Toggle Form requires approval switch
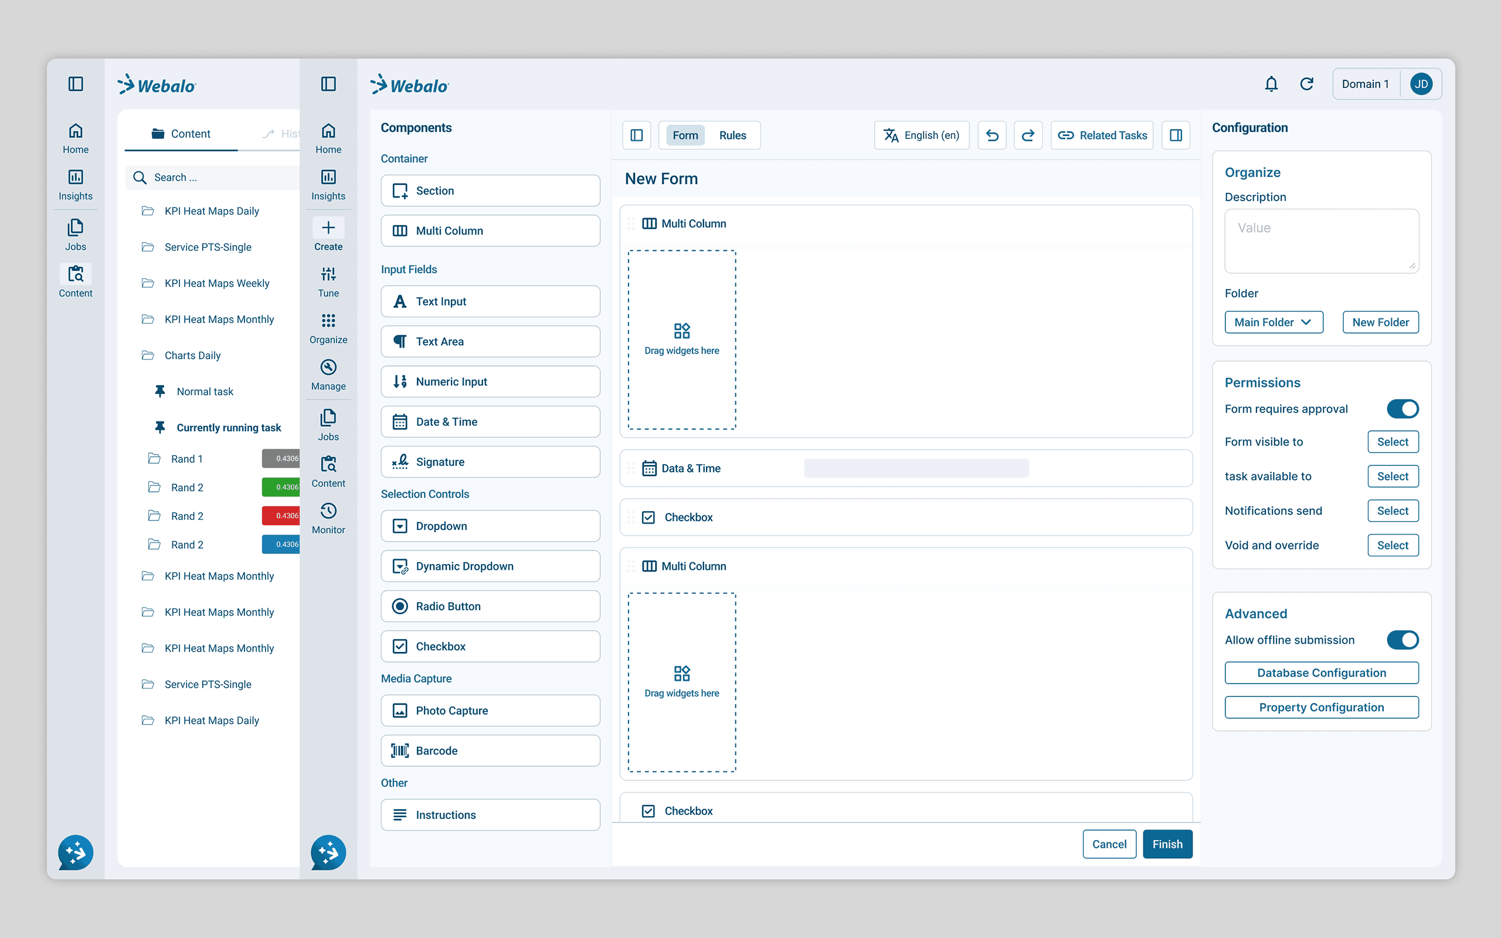 tap(1402, 409)
